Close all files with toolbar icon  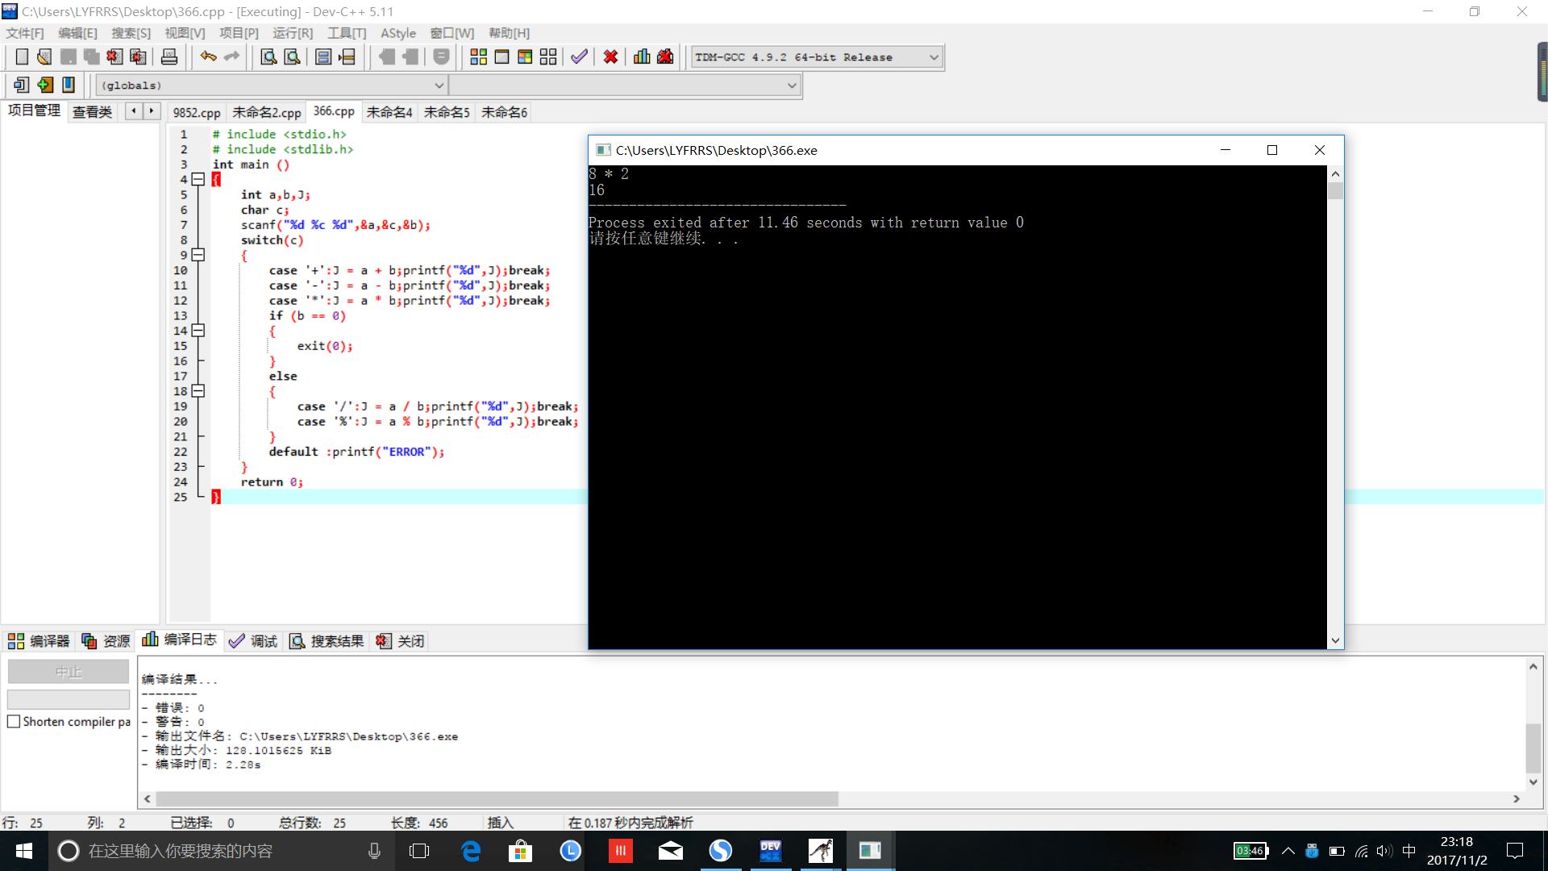tap(139, 56)
